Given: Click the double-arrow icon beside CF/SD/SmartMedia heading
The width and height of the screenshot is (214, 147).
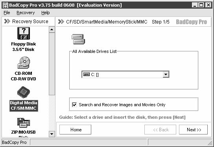Looking at the screenshot, I should coord(61,22).
